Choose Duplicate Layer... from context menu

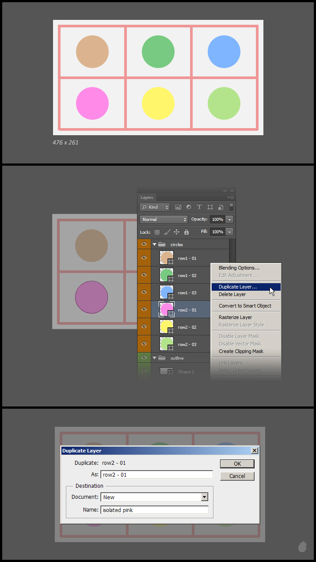238,287
